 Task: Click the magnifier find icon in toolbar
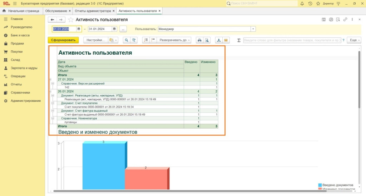pos(126,40)
